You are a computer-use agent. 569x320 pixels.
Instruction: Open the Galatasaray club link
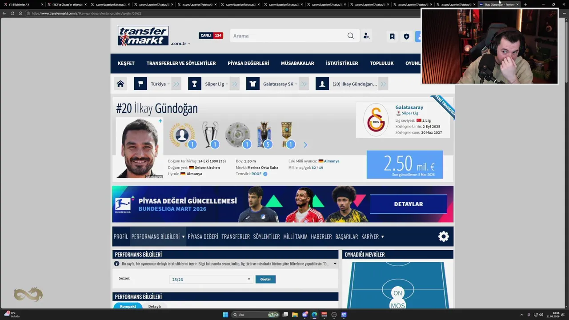click(409, 107)
